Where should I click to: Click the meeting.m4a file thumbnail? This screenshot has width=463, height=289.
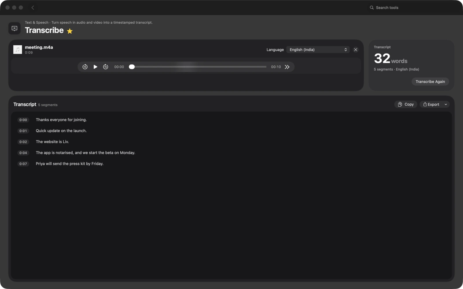coord(18,49)
